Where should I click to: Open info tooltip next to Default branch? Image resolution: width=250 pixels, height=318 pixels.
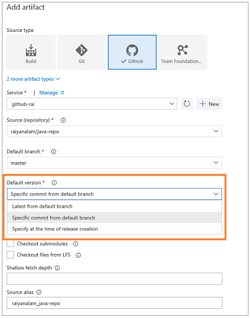click(54, 152)
